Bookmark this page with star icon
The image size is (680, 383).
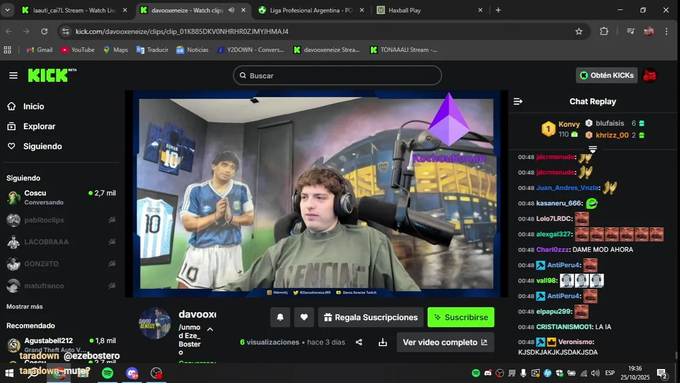[579, 31]
